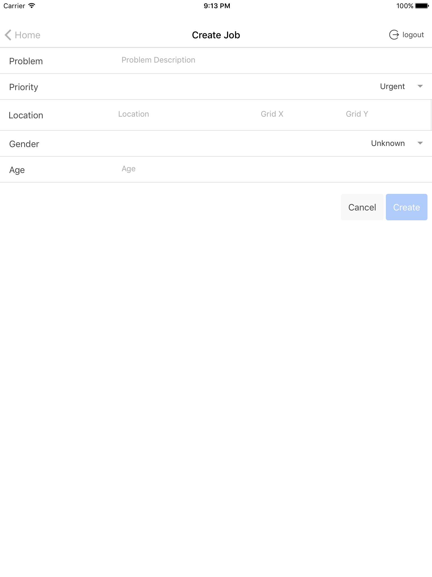Choose the Unknown gender value

388,143
